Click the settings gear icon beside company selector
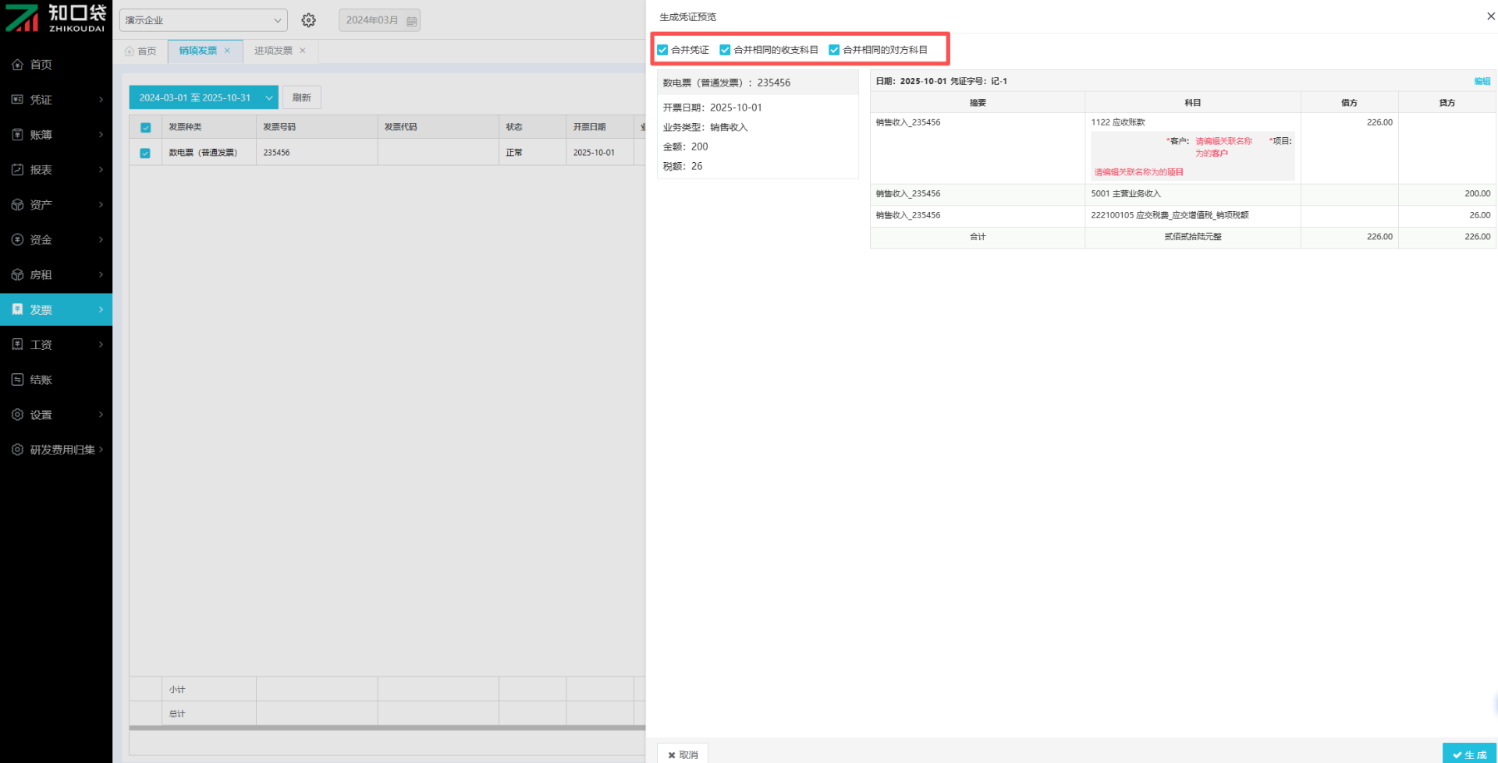1498x763 pixels. pyautogui.click(x=309, y=20)
